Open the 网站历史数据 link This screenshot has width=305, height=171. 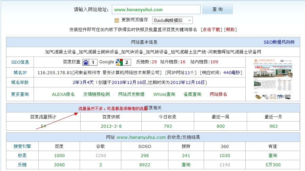coord(131,94)
